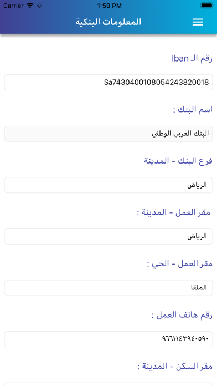
Task: Tap the Carrier text in status bar
Action: click(x=13, y=6)
